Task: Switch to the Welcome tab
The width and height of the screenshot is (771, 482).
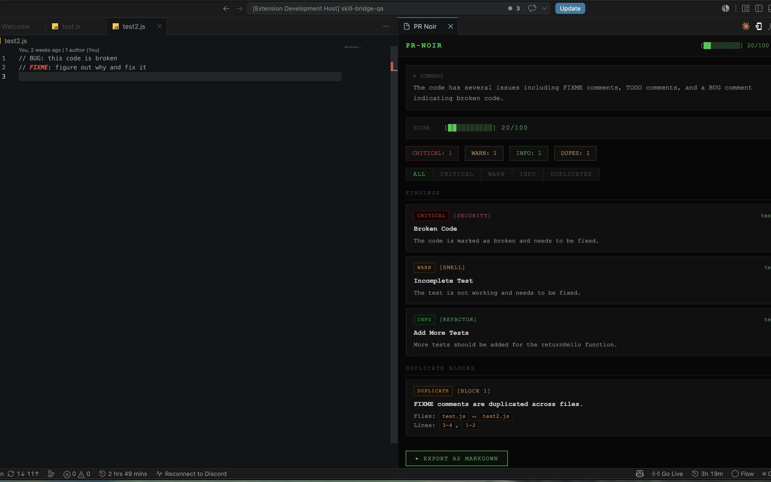Action: pos(16,27)
